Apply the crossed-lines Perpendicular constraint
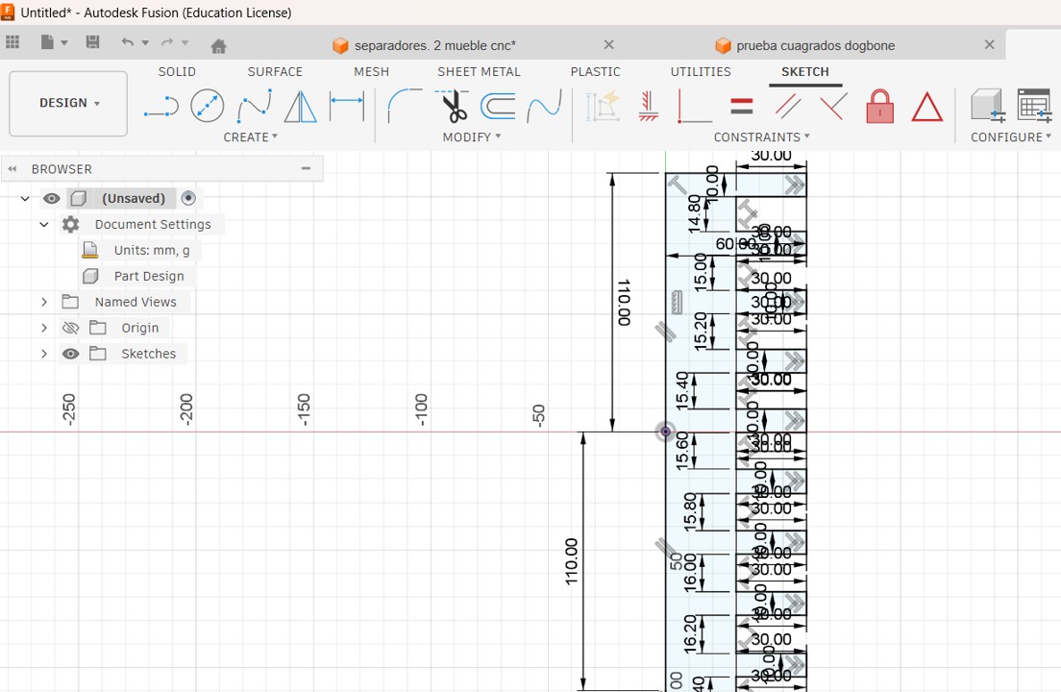The image size is (1061, 692). [833, 106]
